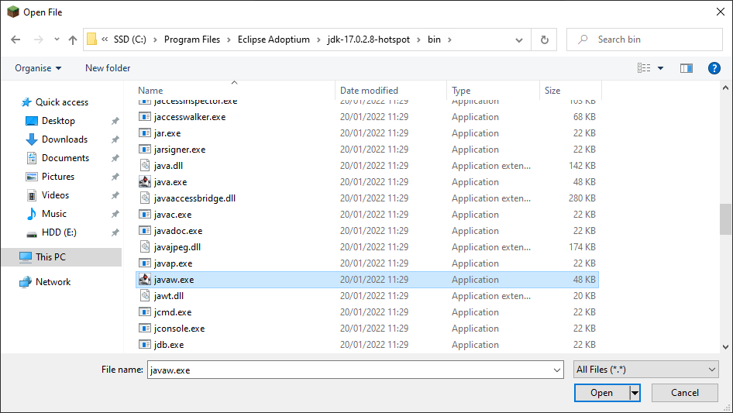Select the Pictures folder icon

point(32,177)
